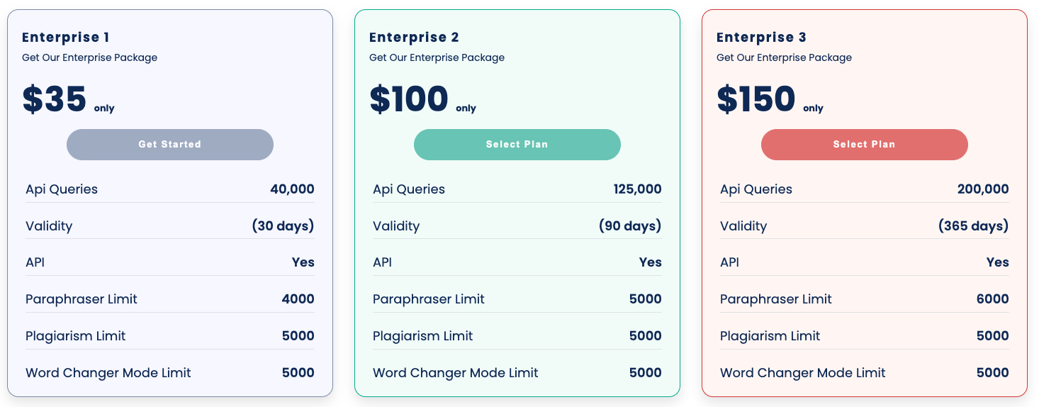1039x407 pixels.
Task: Click Enterprise 3 subtitle 'Get Our Enterprise Package'
Action: tap(784, 58)
